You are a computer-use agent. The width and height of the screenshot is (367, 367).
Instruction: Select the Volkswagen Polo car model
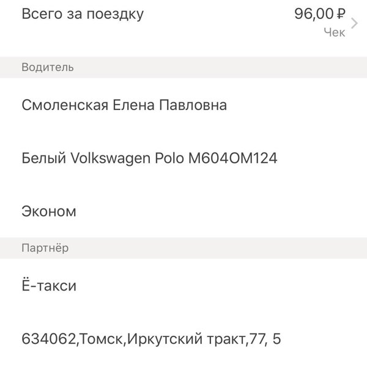(x=127, y=158)
